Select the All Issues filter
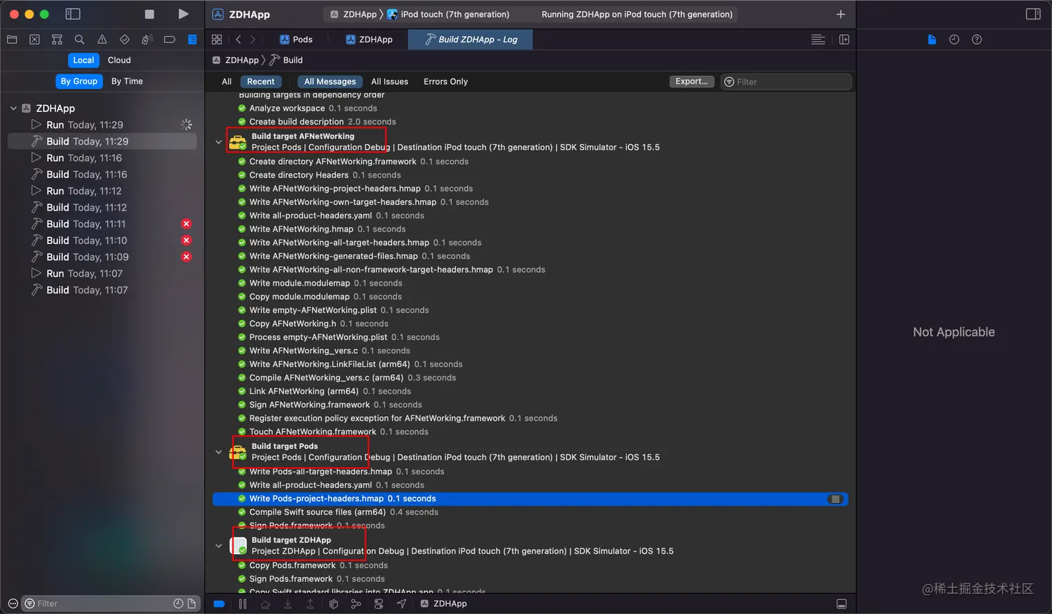1052x614 pixels. click(x=390, y=81)
